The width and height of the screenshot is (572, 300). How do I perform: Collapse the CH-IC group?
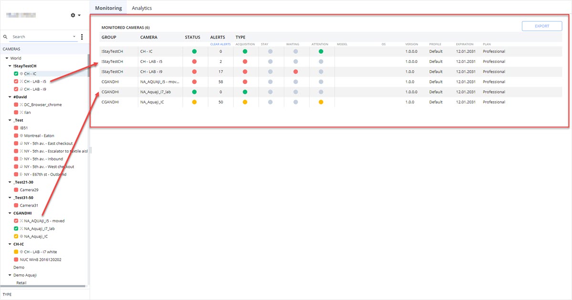(10, 244)
